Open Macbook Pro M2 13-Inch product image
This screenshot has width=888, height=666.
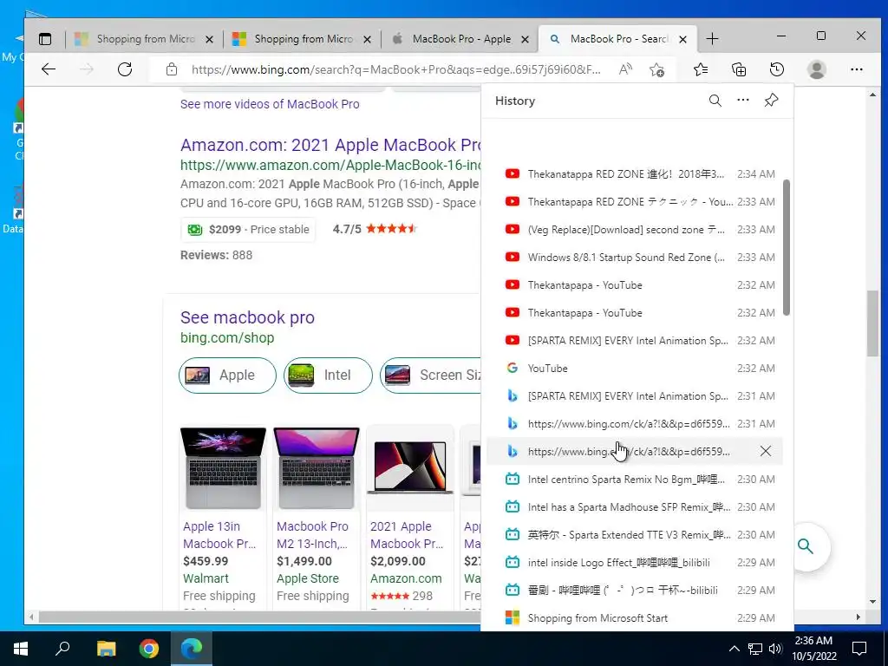[317, 468]
